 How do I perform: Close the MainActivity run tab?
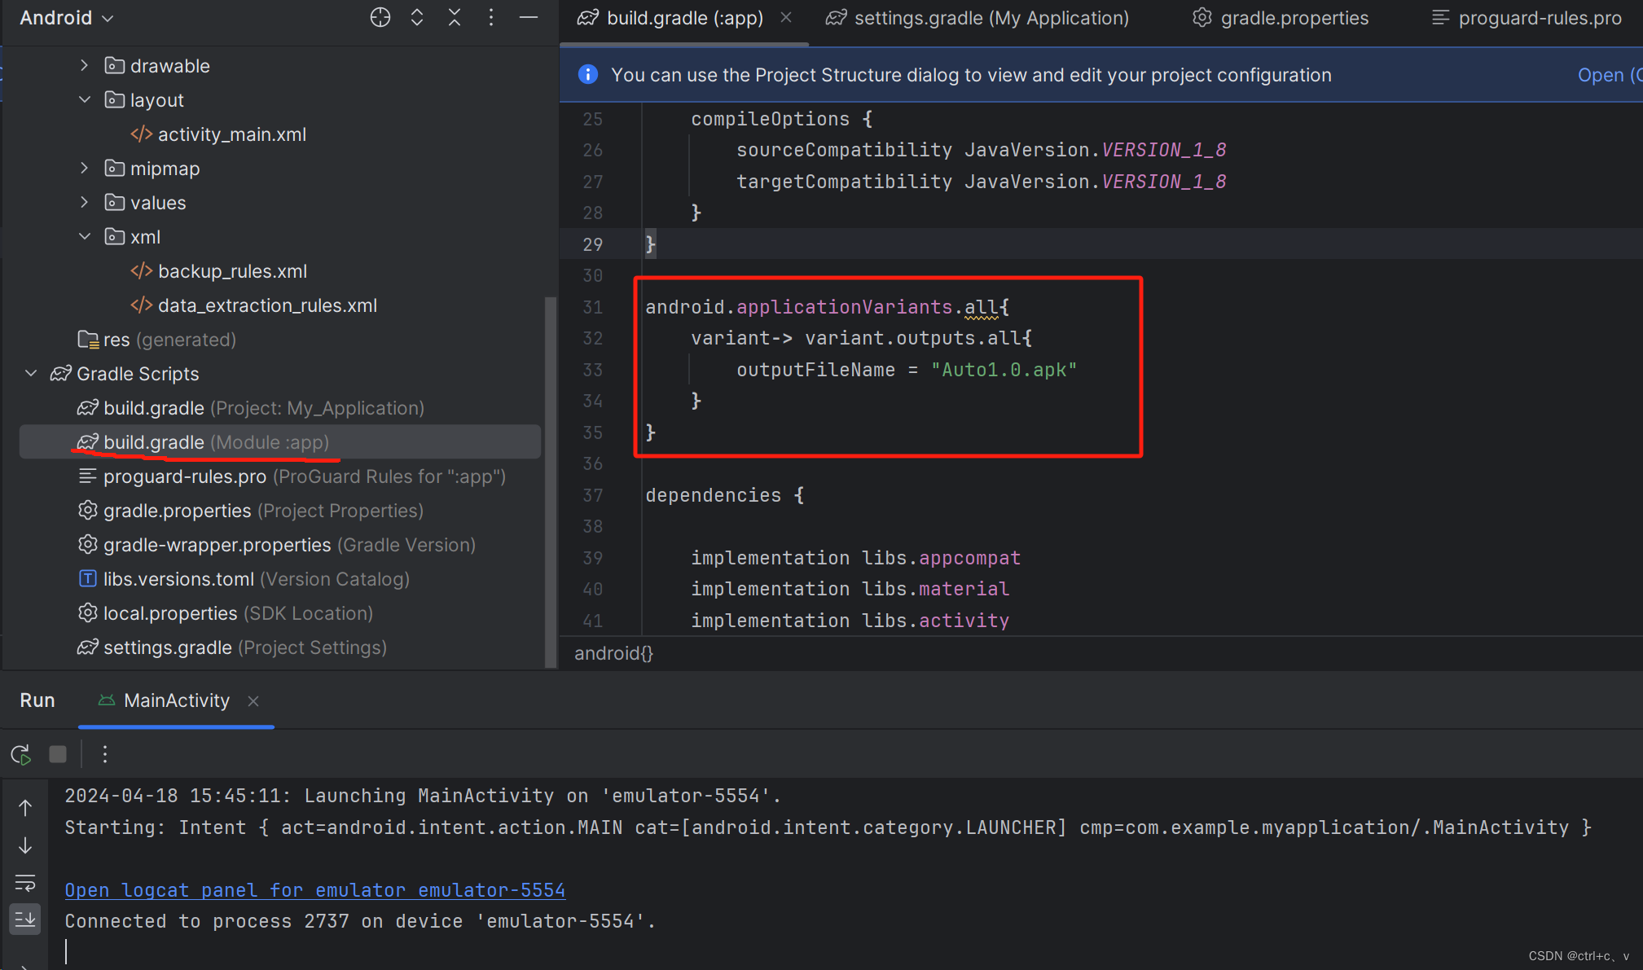253,701
